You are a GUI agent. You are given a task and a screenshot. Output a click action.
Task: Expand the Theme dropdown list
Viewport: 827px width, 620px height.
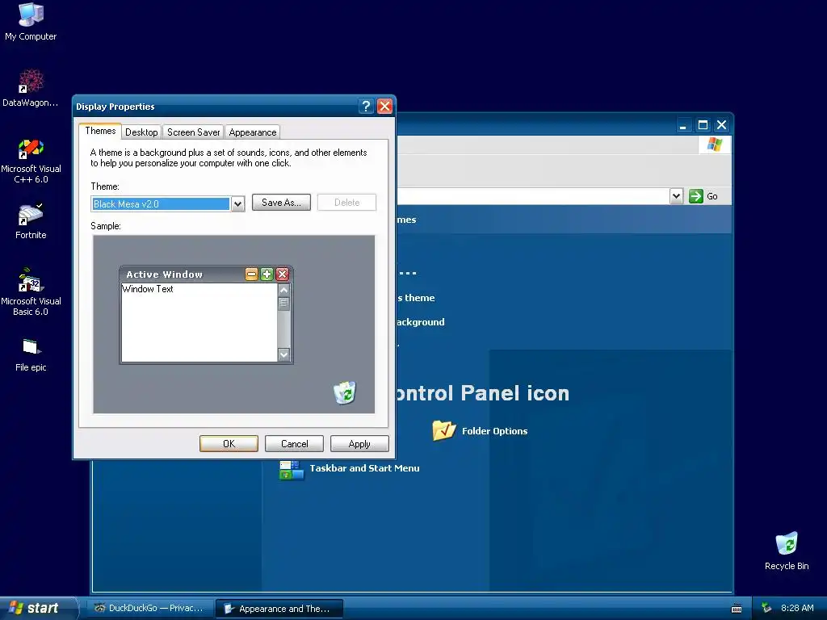point(238,204)
